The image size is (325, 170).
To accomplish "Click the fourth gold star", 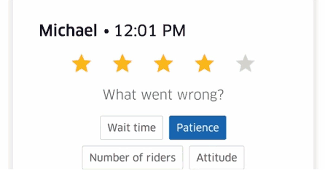I will (204, 64).
